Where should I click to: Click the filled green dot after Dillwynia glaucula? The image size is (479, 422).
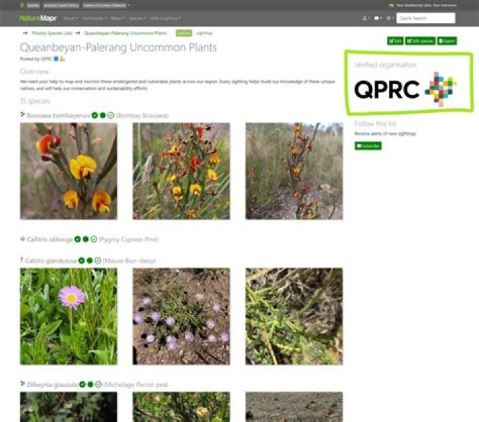point(90,385)
